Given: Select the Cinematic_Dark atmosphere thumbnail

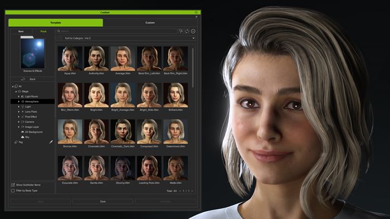Looking at the screenshot, I should 123,132.
